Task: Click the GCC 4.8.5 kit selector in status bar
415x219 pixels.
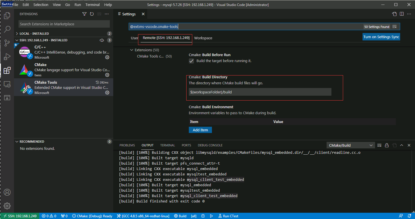Action: pos(143,216)
